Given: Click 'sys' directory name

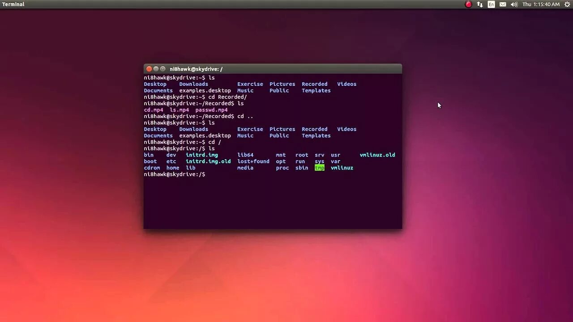Looking at the screenshot, I should click(x=320, y=161).
